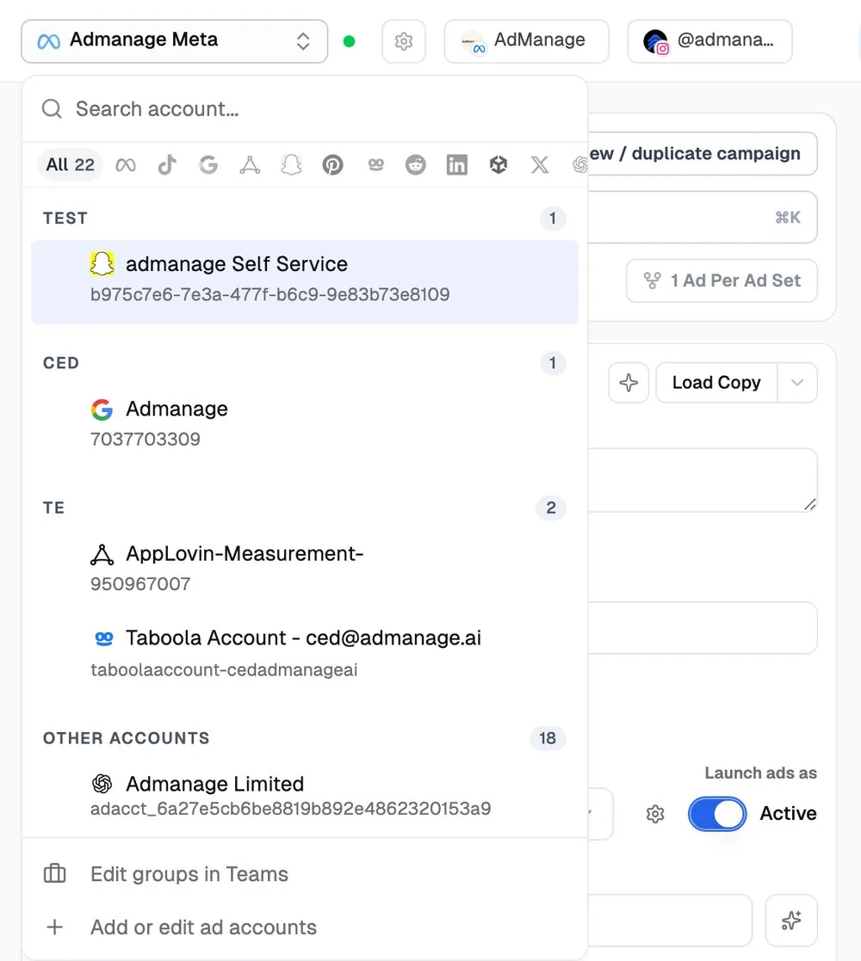The image size is (861, 961).
Task: Click the TE group count badge 2
Action: click(x=551, y=508)
